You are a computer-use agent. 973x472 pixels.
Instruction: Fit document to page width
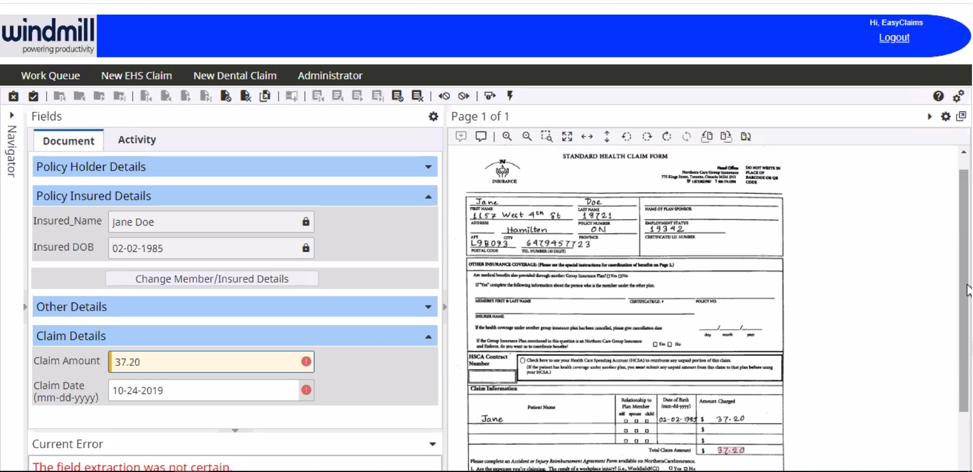(587, 137)
